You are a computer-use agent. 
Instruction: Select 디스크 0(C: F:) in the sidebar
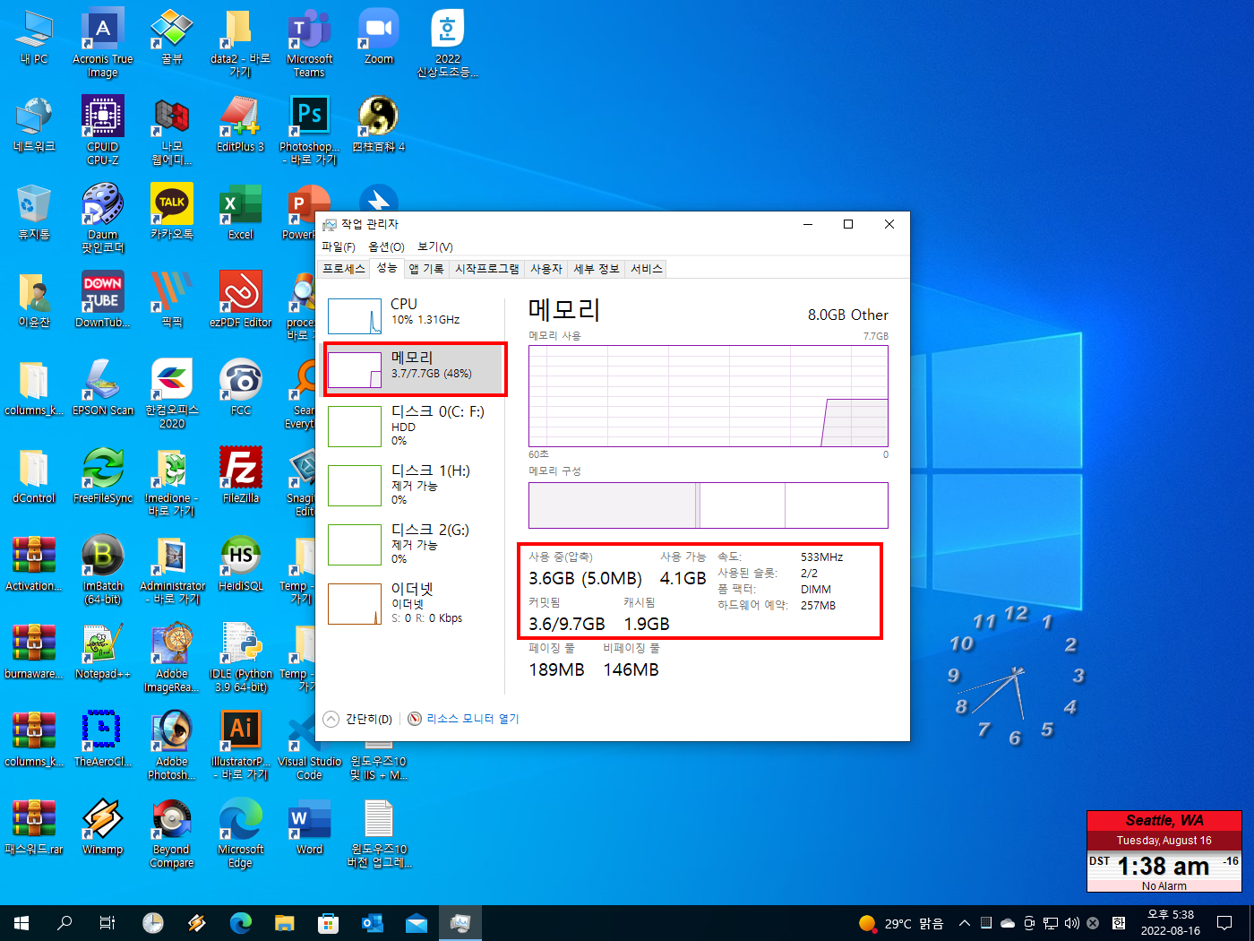point(413,426)
